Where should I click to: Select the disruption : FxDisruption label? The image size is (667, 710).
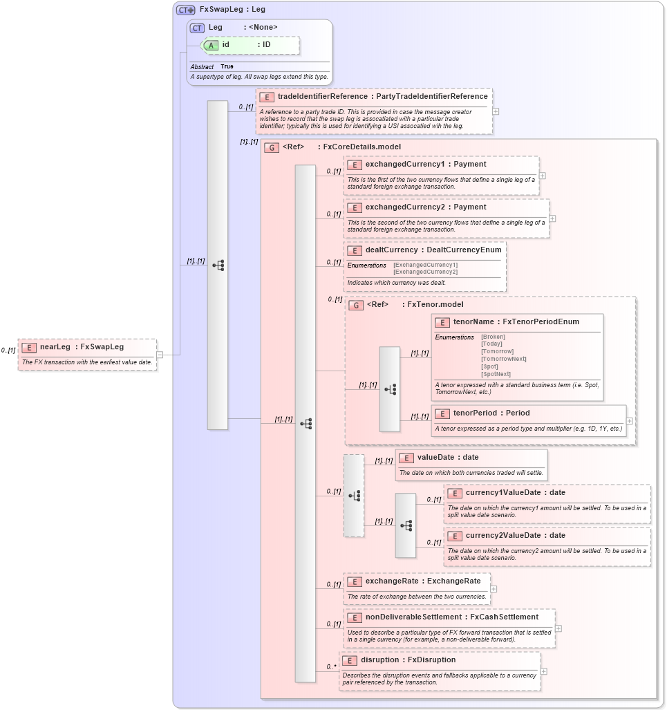(408, 660)
